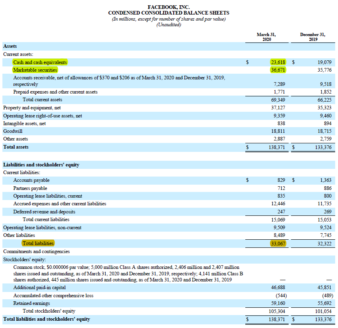The width and height of the screenshot is (338, 328).
Task: Select total stockholders' equity value 105,304
Action: 277,311
